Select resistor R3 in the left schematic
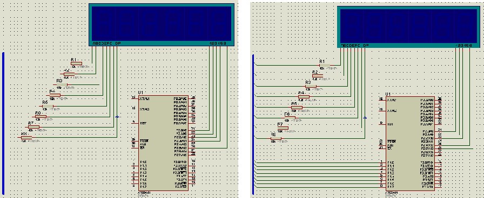 pos(62,84)
